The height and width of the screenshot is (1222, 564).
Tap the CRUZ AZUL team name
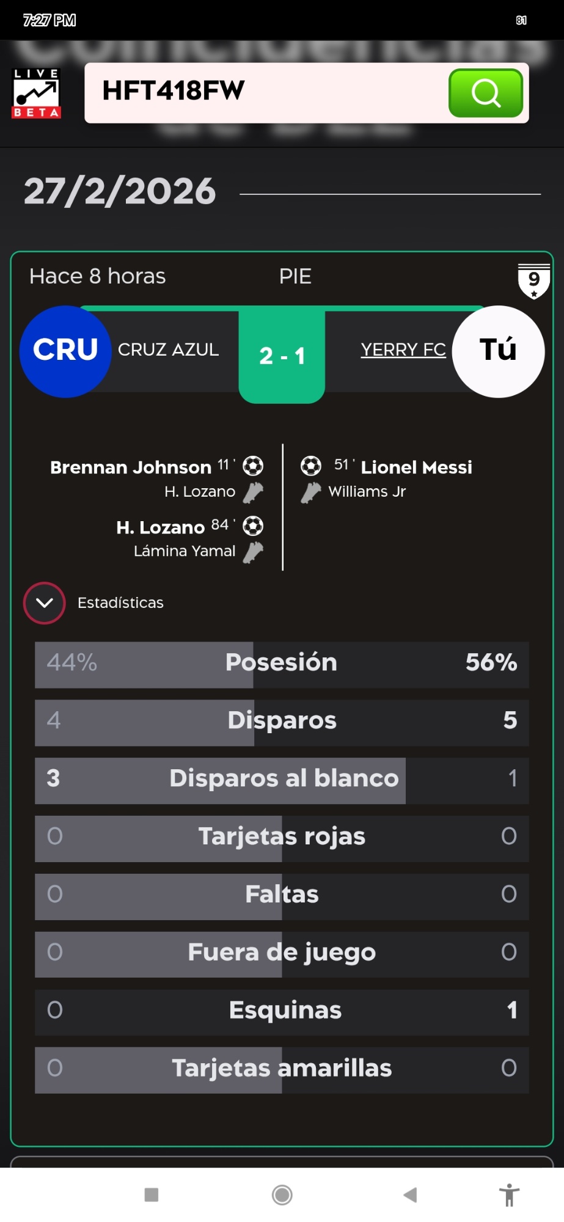[x=168, y=349]
